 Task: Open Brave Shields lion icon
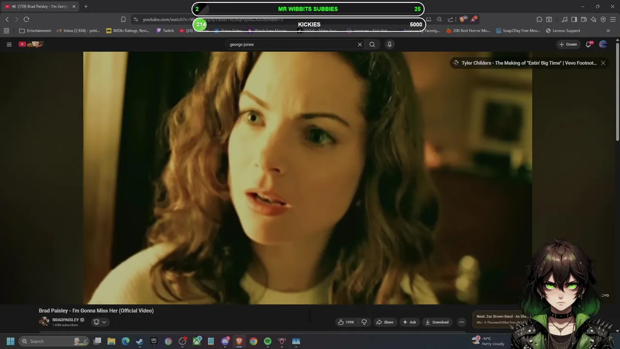(x=463, y=19)
